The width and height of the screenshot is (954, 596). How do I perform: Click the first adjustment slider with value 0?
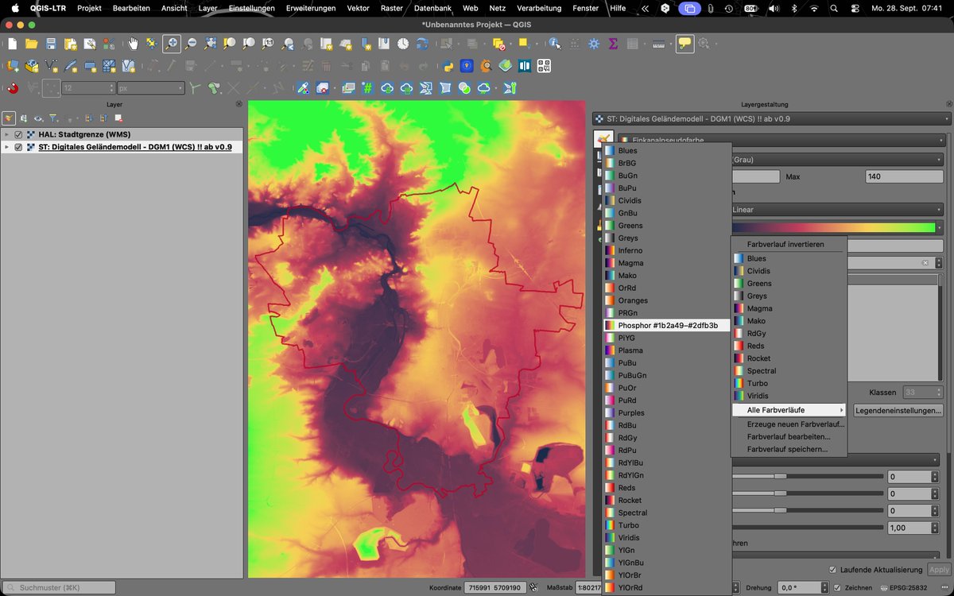pyautogui.click(x=807, y=477)
